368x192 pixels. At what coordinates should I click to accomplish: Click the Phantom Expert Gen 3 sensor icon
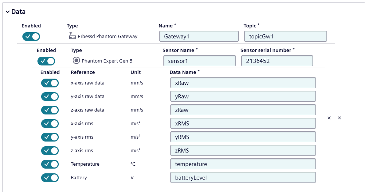pyautogui.click(x=76, y=61)
